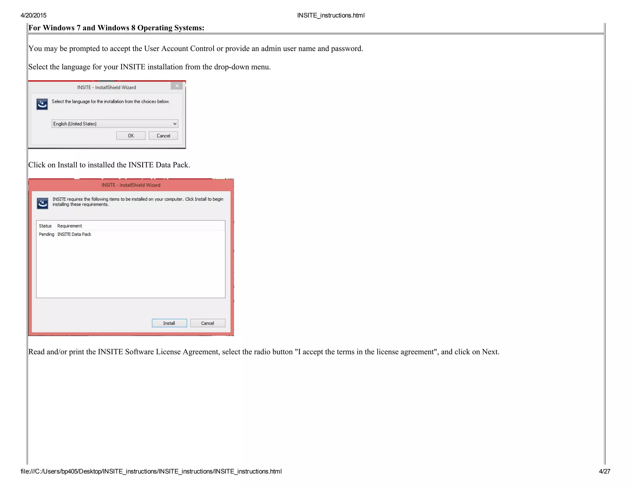The width and height of the screenshot is (631, 487).
Task: Click the Status column header
Action: 45,226
